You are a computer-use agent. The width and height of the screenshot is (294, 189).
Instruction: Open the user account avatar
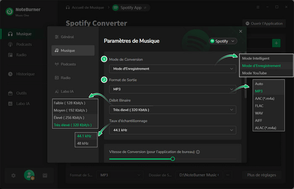tap(29, 175)
